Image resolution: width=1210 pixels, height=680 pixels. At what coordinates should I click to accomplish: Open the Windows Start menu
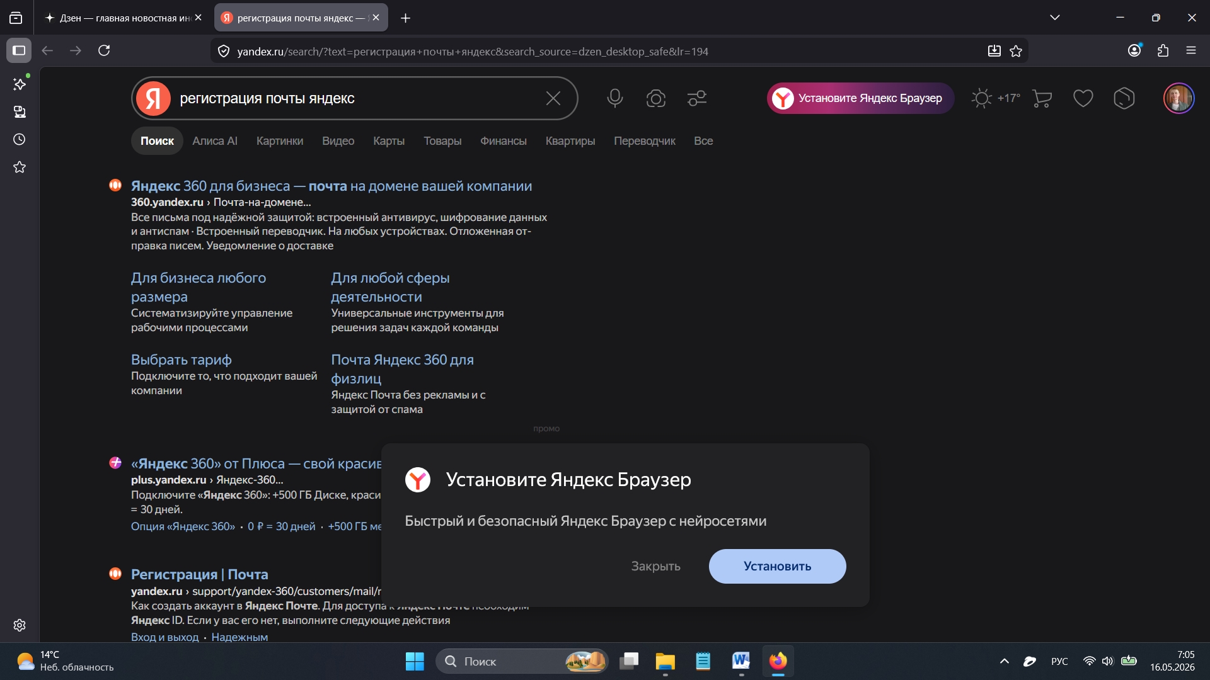tap(415, 661)
